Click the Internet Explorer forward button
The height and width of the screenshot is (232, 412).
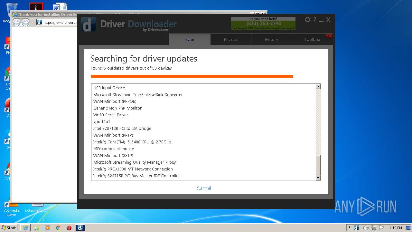25,22
